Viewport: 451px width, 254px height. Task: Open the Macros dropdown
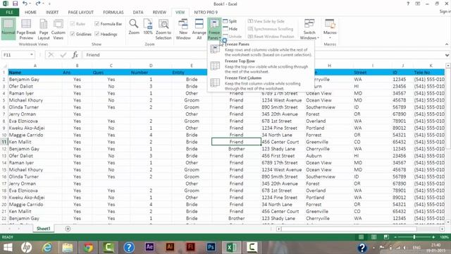[330, 29]
